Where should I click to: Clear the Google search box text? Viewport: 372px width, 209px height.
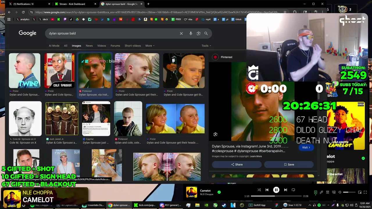pos(181,33)
